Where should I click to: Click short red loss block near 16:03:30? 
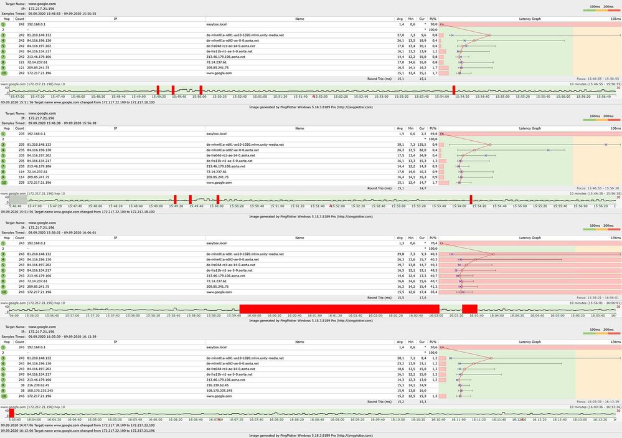point(469,309)
